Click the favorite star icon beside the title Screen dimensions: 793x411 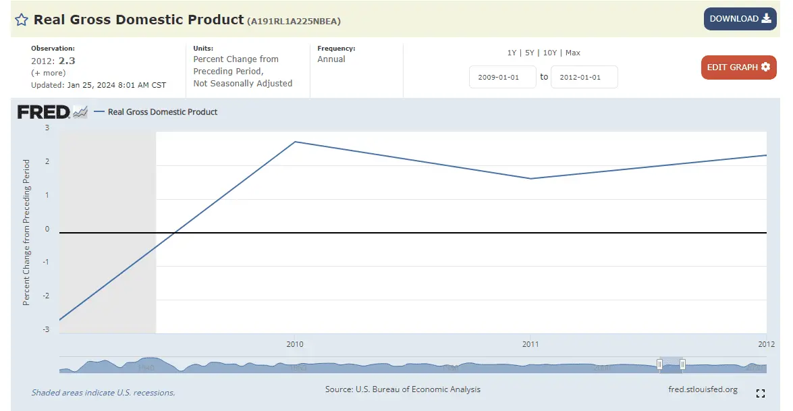coord(22,20)
